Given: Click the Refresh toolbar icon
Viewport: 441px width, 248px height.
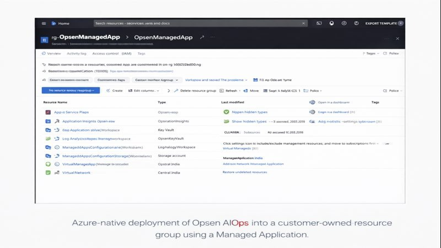Looking at the screenshot, I should [x=222, y=91].
